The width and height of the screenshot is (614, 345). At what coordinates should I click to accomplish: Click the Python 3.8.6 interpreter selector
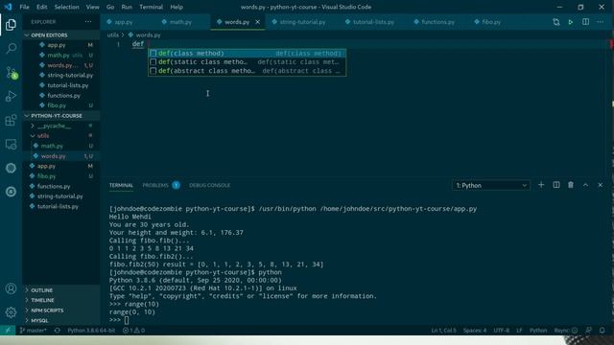(x=91, y=330)
